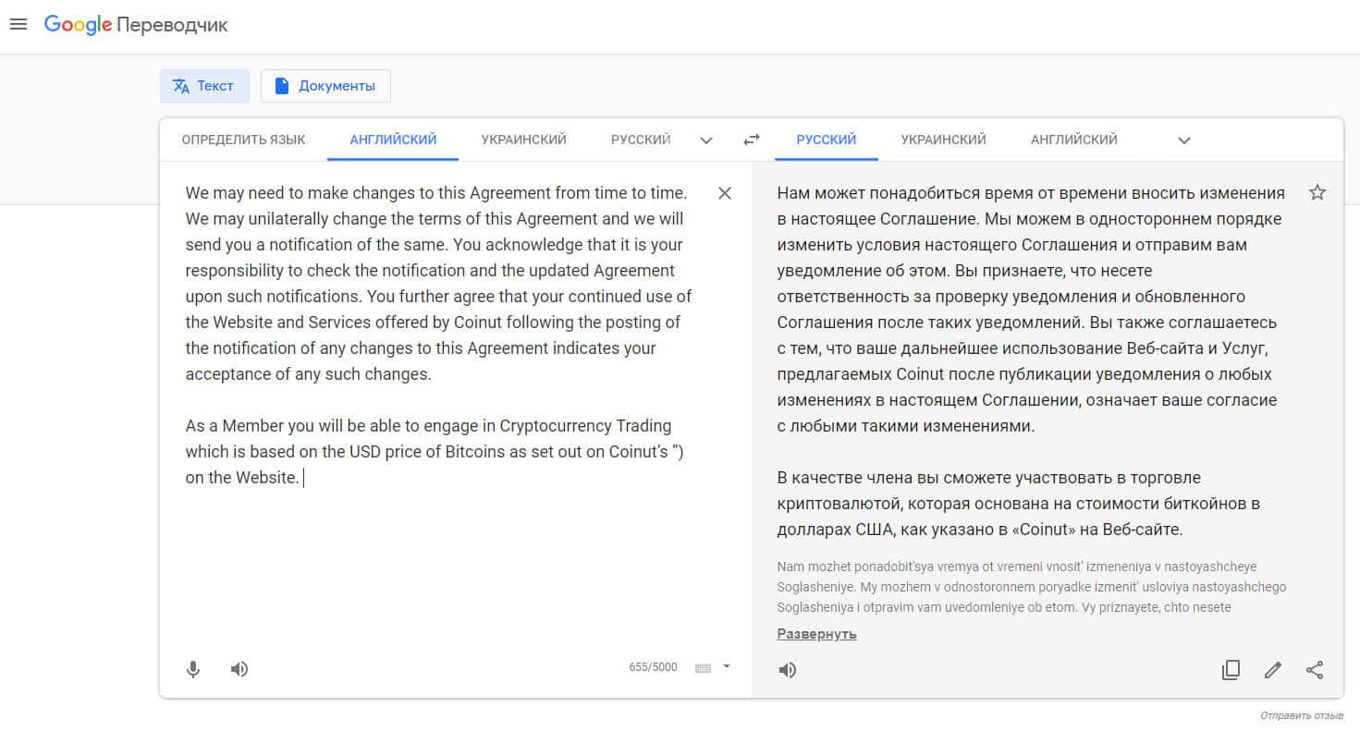Viewport: 1360px width, 731px height.
Task: Open the virtual keyboard input tool
Action: [x=703, y=668]
